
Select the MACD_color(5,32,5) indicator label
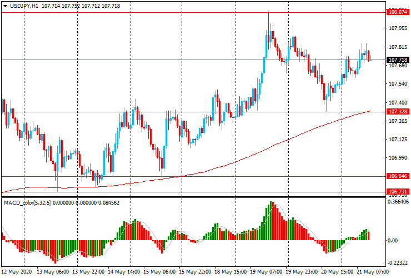(28, 202)
